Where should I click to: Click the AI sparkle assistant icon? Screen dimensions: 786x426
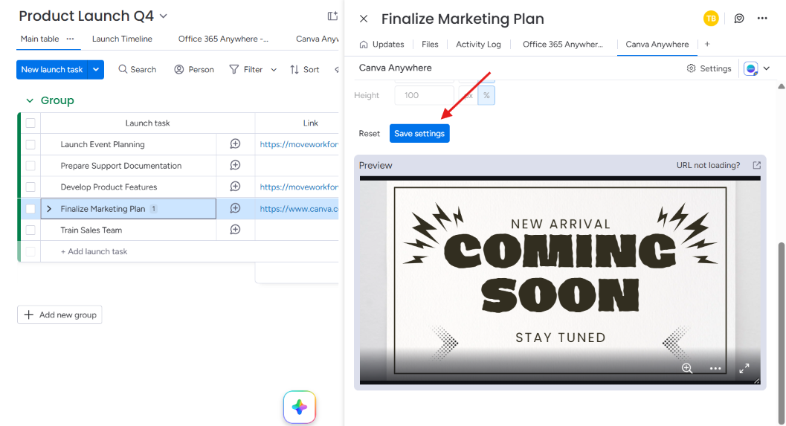click(x=299, y=407)
